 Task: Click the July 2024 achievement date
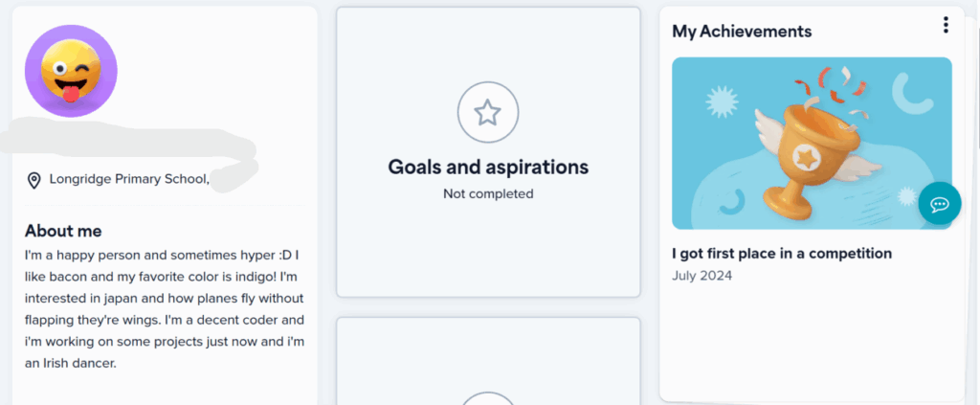[x=702, y=276]
